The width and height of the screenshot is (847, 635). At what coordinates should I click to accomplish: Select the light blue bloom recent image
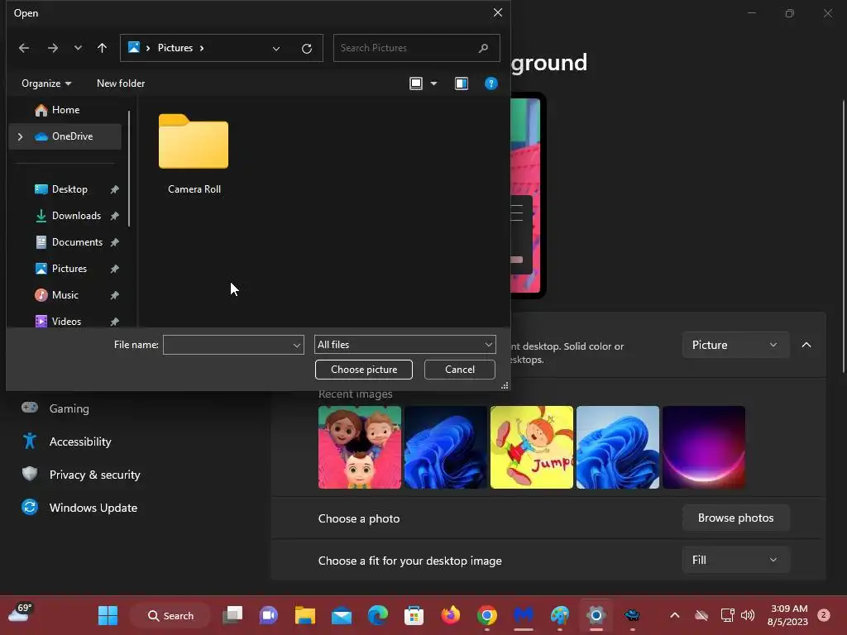click(617, 447)
